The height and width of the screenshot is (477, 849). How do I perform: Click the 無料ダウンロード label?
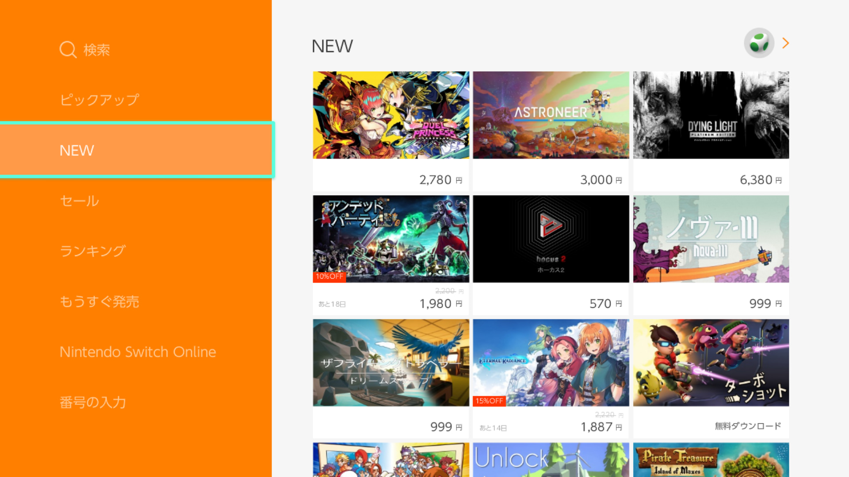point(748,426)
